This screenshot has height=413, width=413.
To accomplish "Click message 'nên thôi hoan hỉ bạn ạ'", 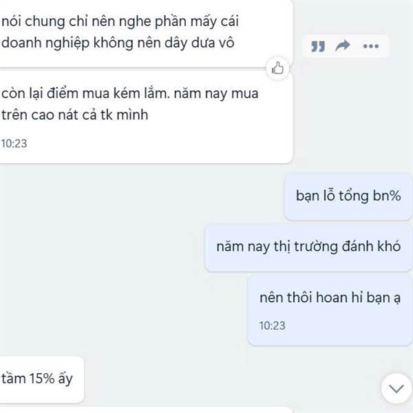I will 330,310.
